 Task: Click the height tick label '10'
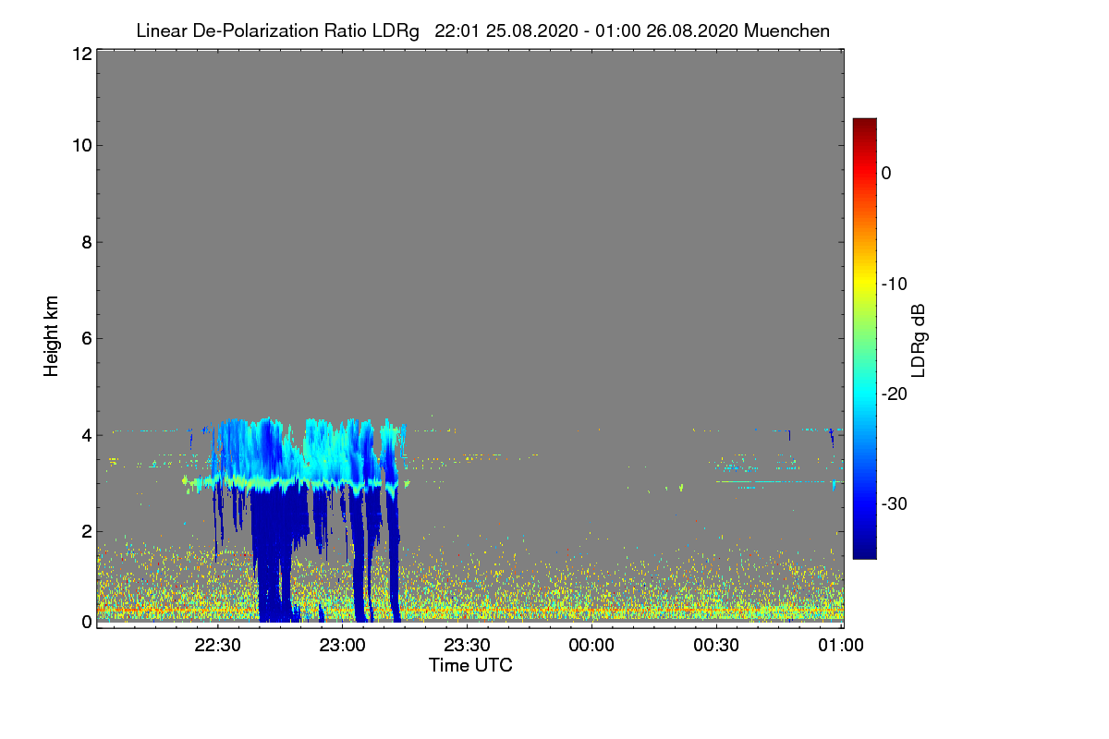pos(81,145)
